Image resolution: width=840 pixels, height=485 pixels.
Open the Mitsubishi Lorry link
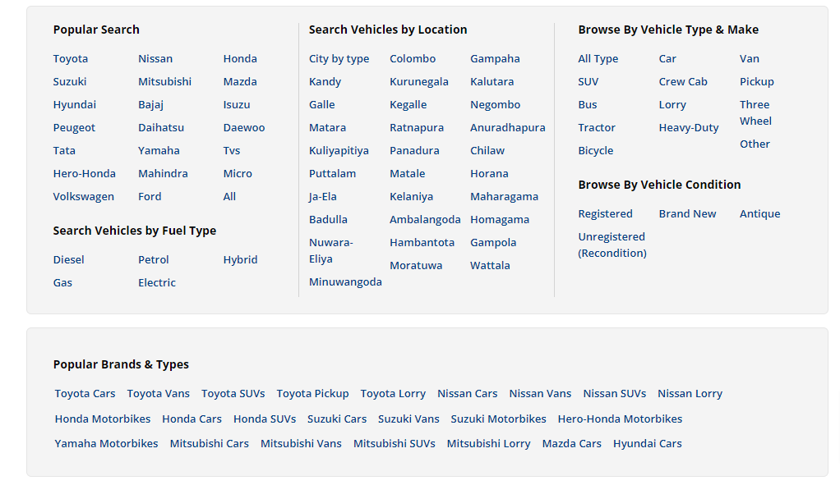pyautogui.click(x=488, y=444)
